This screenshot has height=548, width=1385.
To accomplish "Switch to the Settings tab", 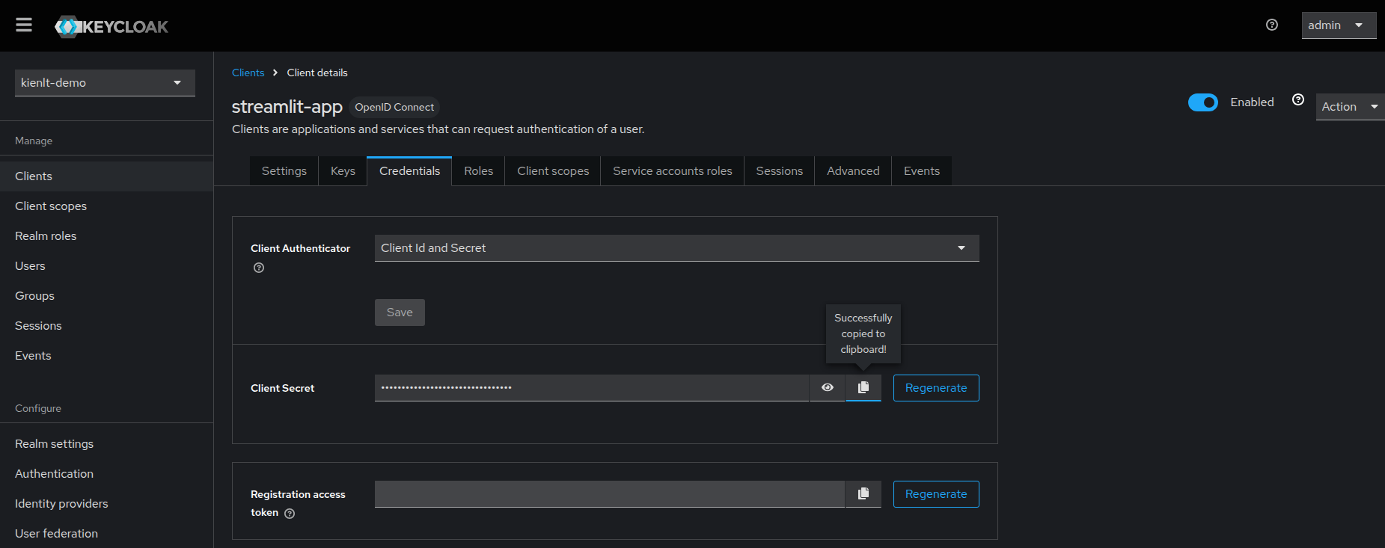I will point(284,171).
